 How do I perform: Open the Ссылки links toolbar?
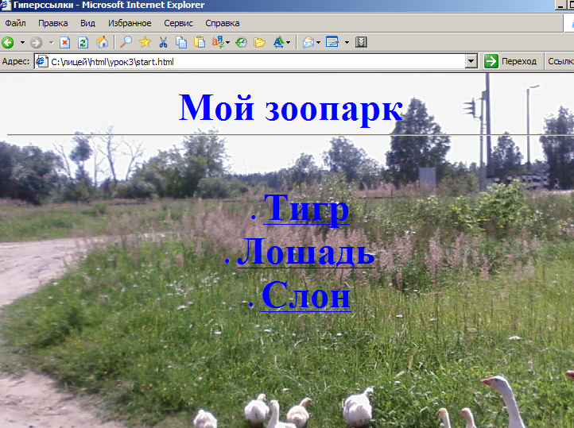[560, 61]
